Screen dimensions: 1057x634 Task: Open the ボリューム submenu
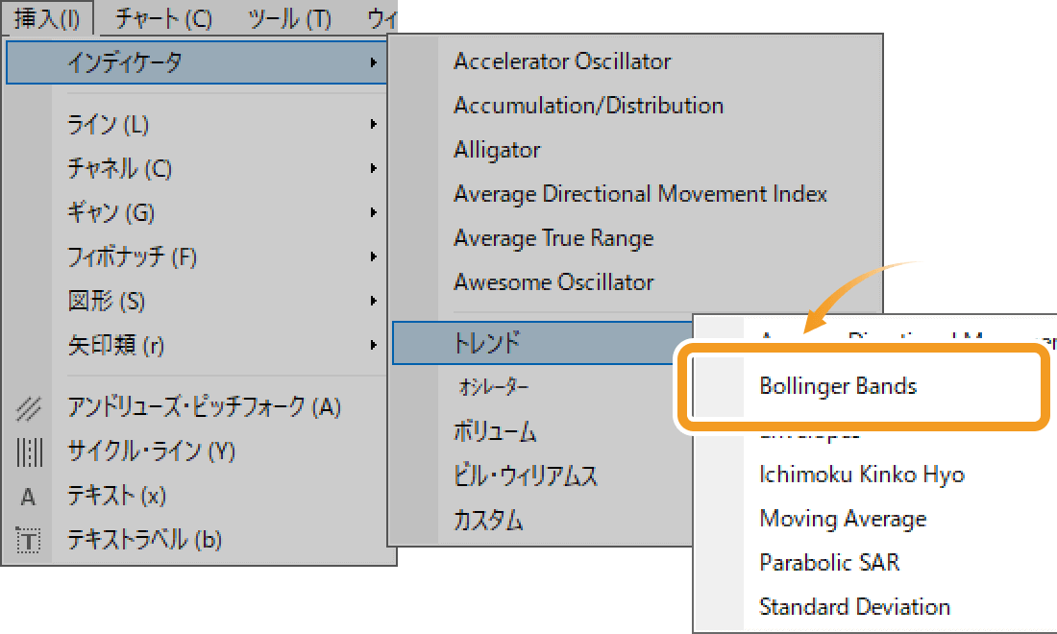495,431
